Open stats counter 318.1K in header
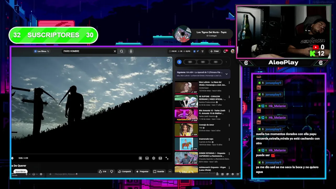The image size is (336, 189). [x=173, y=51]
